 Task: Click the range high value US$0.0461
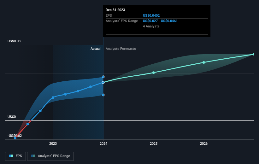(169, 21)
